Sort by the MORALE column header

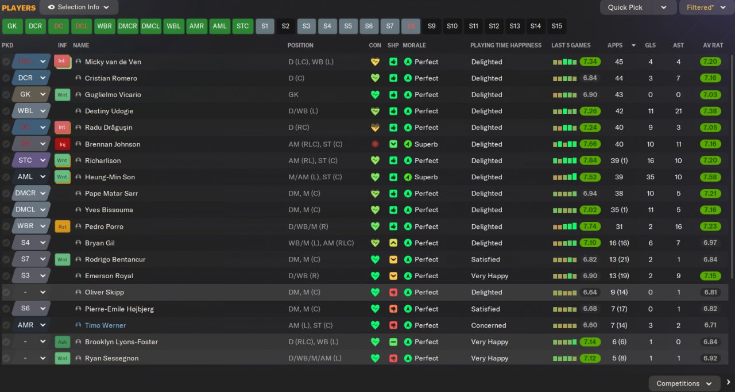[x=414, y=45]
